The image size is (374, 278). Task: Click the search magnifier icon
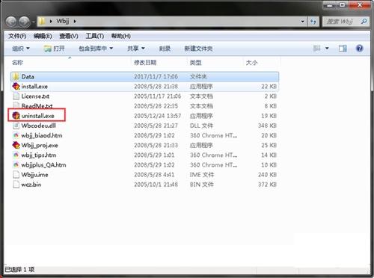coord(364,22)
